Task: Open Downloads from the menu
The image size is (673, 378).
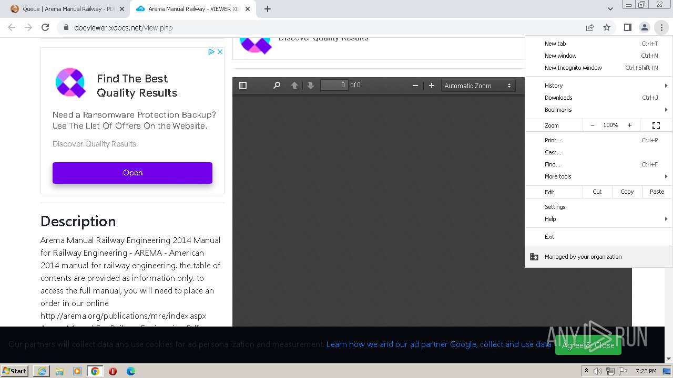Action: pos(599,98)
